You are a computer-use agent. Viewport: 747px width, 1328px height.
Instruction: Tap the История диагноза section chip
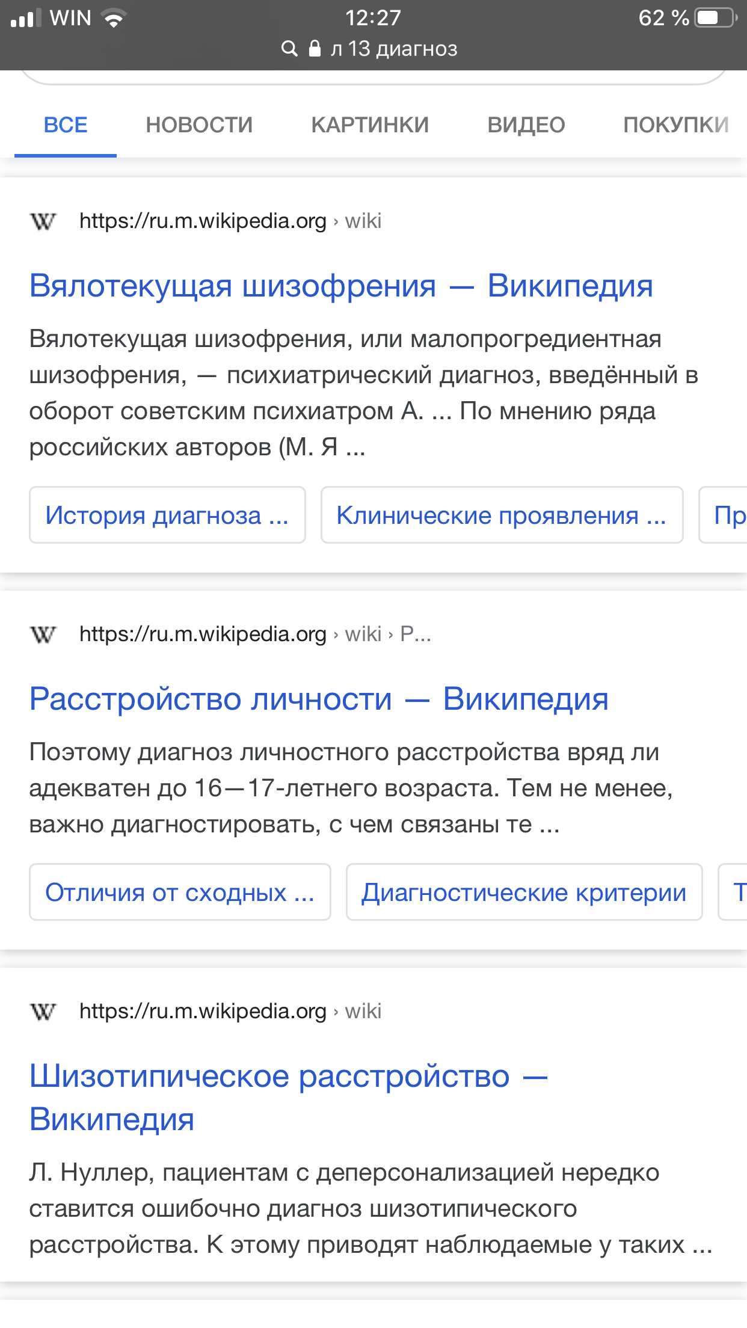[x=167, y=515]
